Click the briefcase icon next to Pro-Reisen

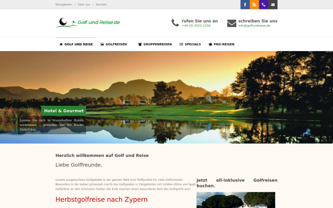coord(210,44)
